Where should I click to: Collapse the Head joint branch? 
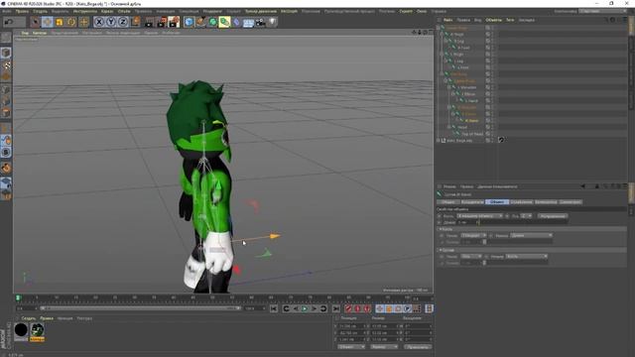[448, 127]
